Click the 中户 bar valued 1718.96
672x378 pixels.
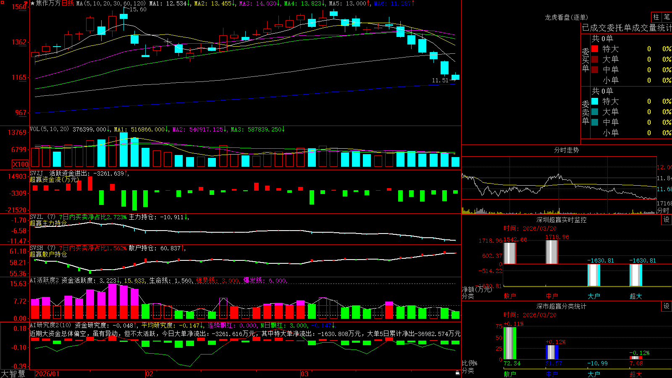[551, 252]
